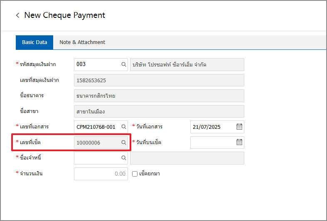Viewport: 327px width, 221px height.
Task: Click the เลขที่เช็ค field showing 10000006
Action: click(x=97, y=142)
